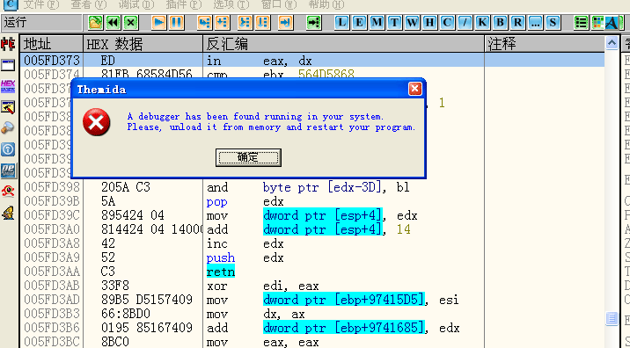The image size is (630, 348).
Task: Open the 窗口(W) menu
Action: click(x=278, y=4)
